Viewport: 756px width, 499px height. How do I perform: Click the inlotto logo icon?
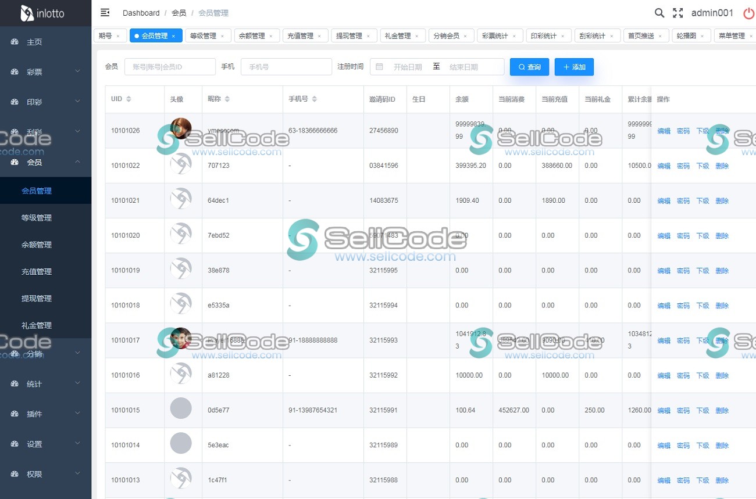27,13
